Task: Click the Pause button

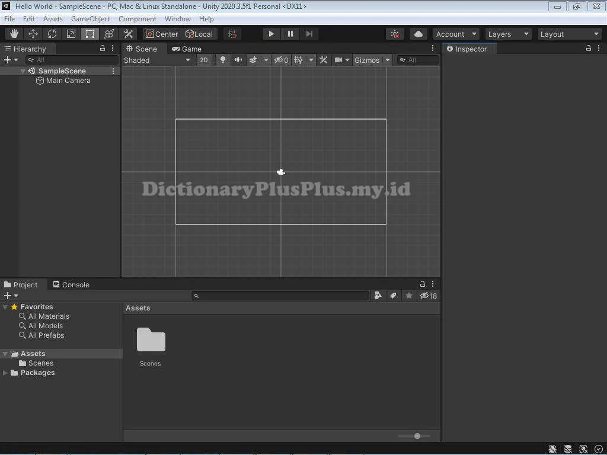Action: (x=290, y=34)
